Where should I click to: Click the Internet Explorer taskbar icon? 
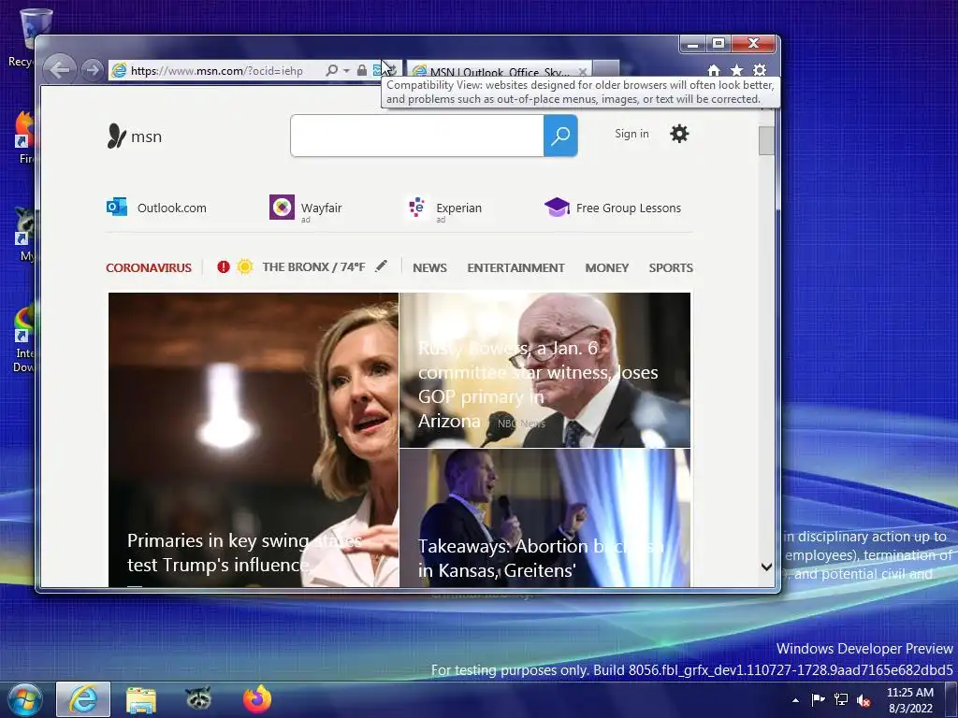pyautogui.click(x=83, y=699)
